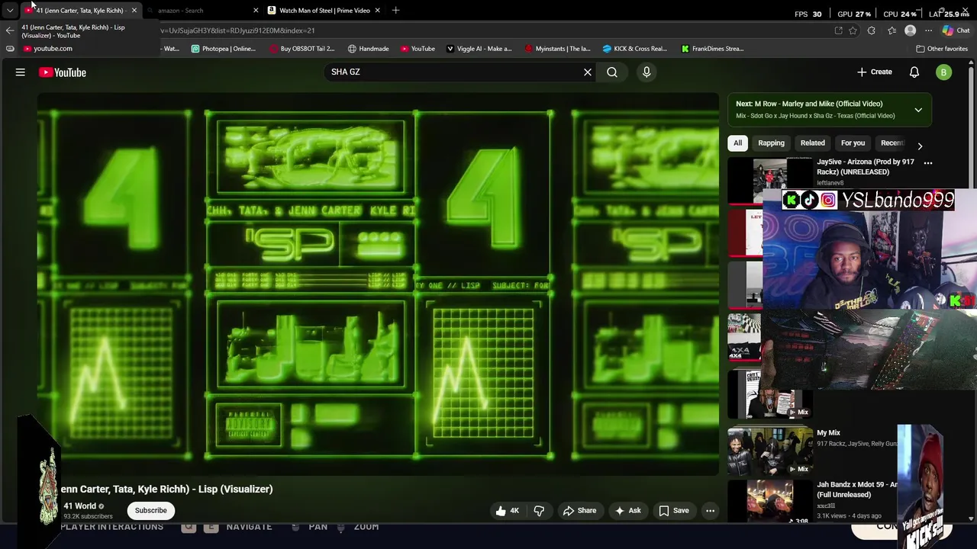
Task: Start voice search with the microphone
Action: click(646, 72)
